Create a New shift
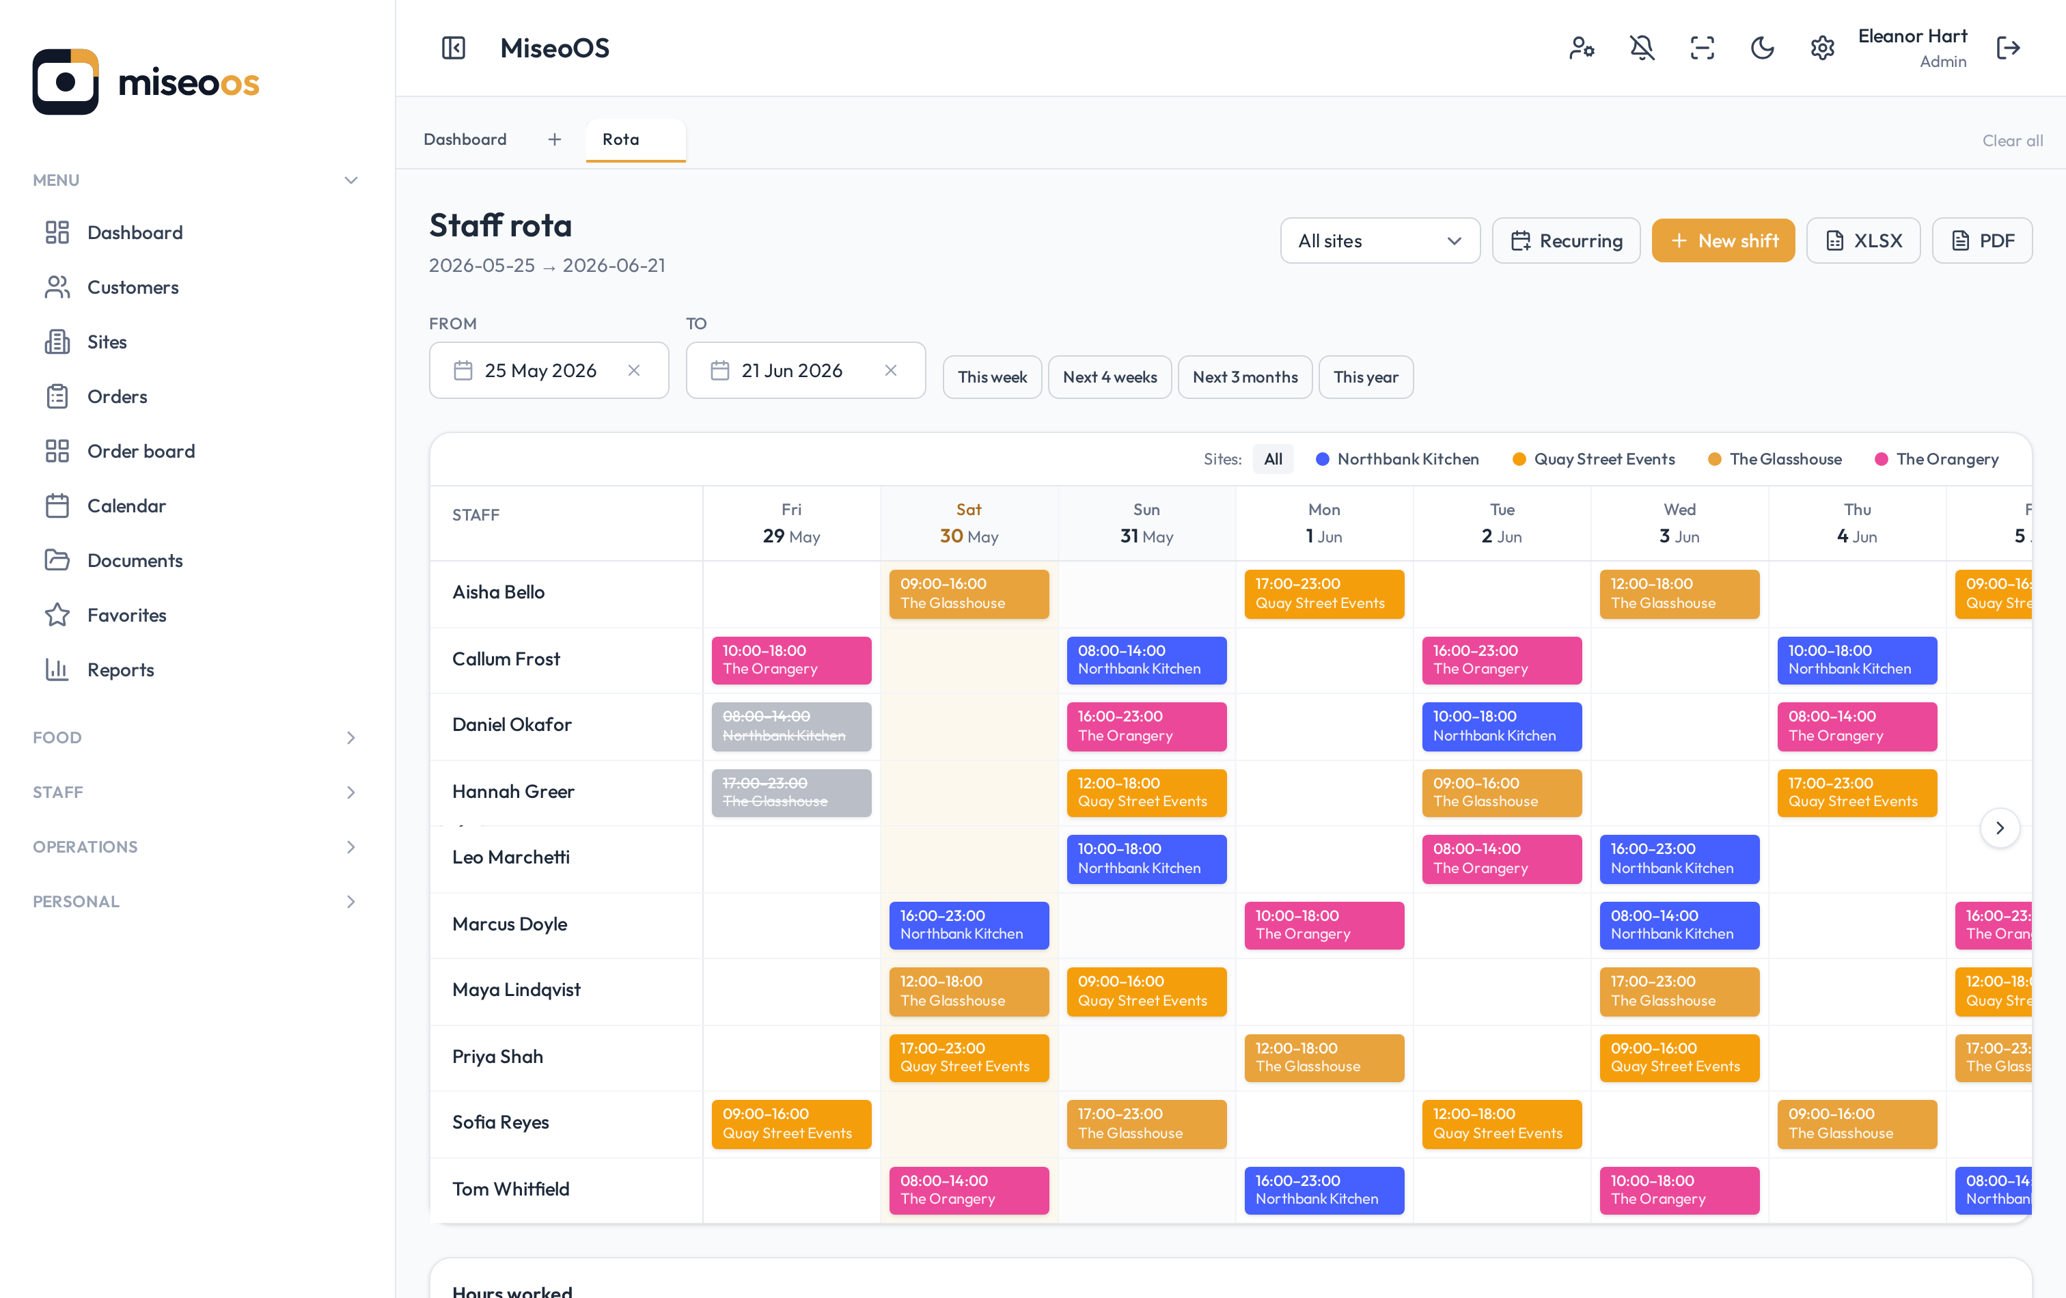The height and width of the screenshot is (1298, 2066). (1723, 240)
